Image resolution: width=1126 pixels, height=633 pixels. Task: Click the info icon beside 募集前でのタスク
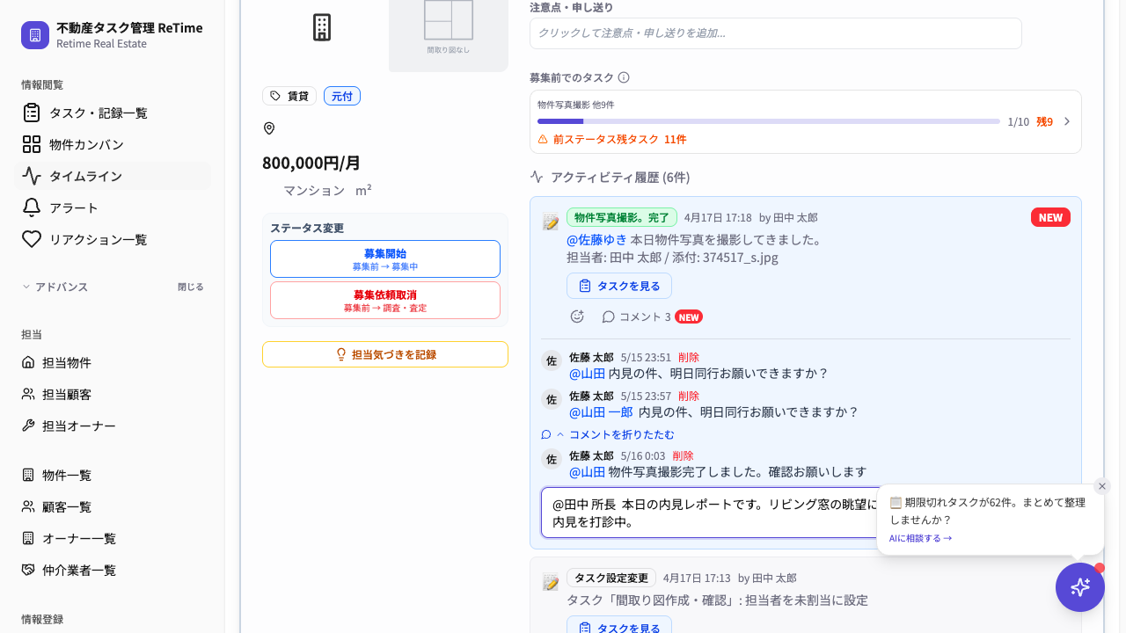[624, 77]
